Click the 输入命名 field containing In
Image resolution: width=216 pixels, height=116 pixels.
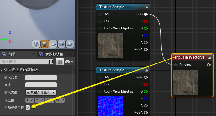pos(41,78)
